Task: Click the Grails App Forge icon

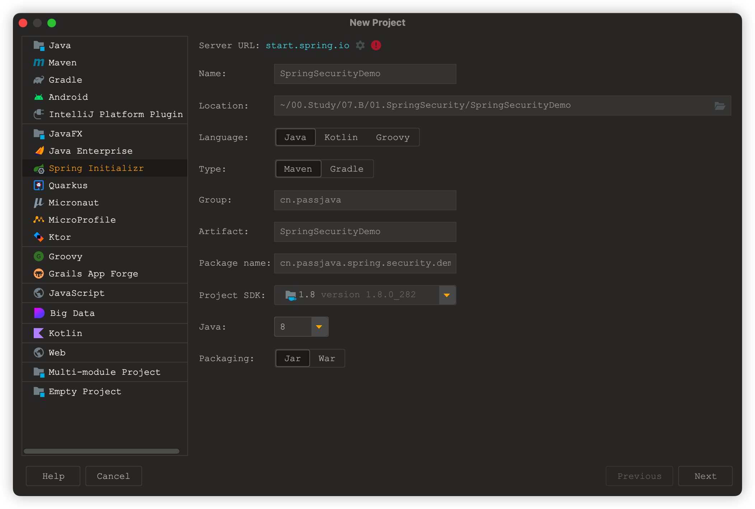Action: coord(38,274)
